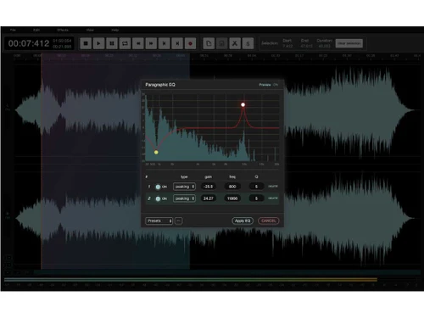Start recording with the red record button
Image resolution: width=424 pixels, height=318 pixels.
pos(190,43)
